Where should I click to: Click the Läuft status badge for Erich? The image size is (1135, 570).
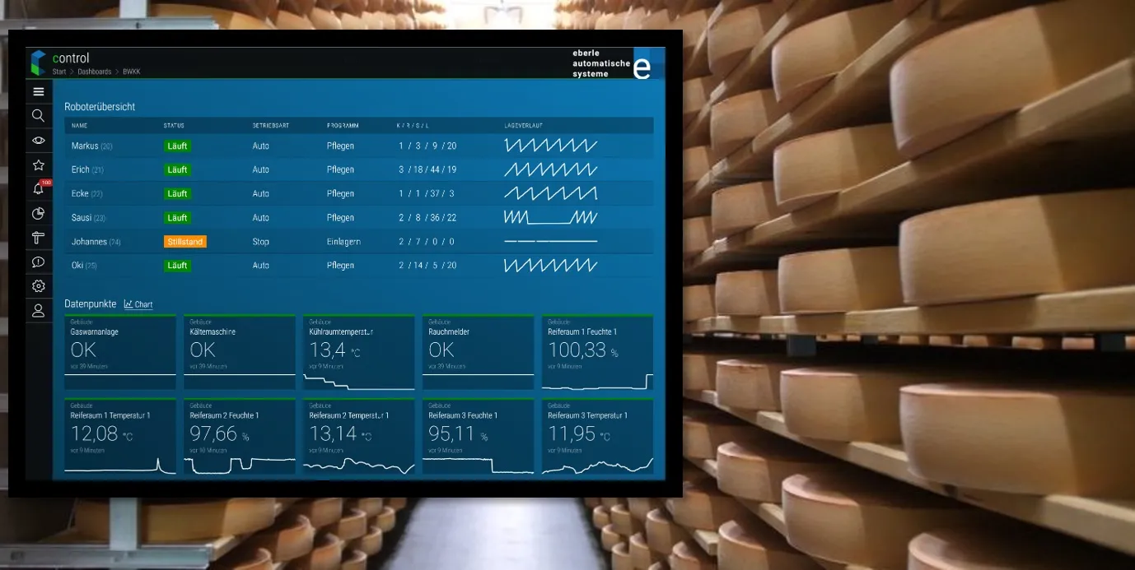click(177, 169)
